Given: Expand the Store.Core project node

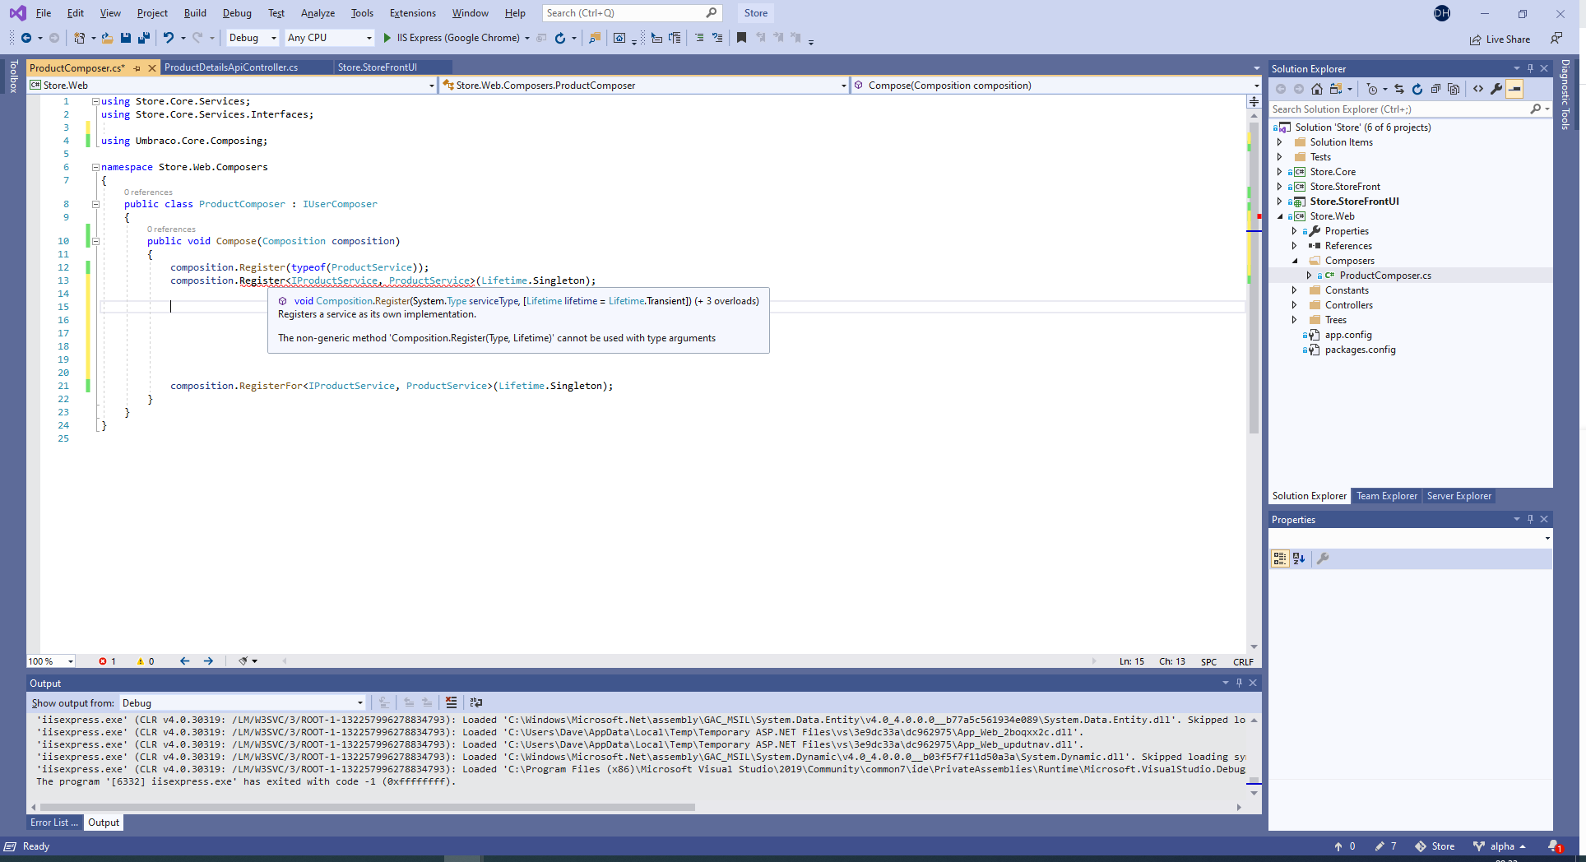Looking at the screenshot, I should (x=1279, y=172).
